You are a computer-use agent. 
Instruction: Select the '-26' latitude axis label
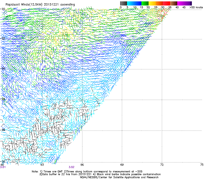point(2,99)
